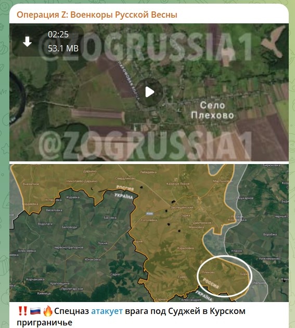Click the double exclamation emoji in the caption
This screenshot has width=295, height=328.
(23, 311)
